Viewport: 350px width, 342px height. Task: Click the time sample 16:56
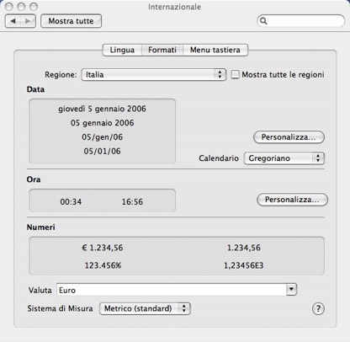pos(132,202)
